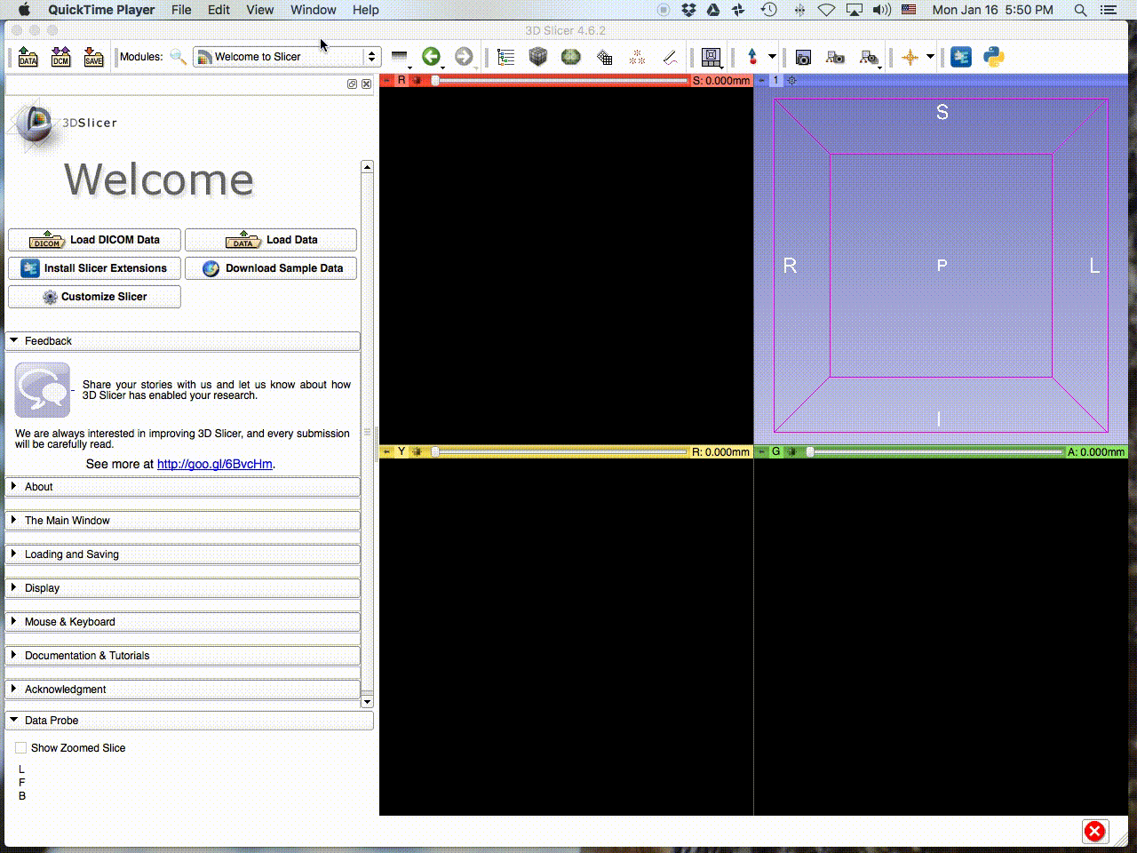1137x853 pixels.
Task: Open the Welcome to Slicer module dropdown
Action: click(x=287, y=57)
